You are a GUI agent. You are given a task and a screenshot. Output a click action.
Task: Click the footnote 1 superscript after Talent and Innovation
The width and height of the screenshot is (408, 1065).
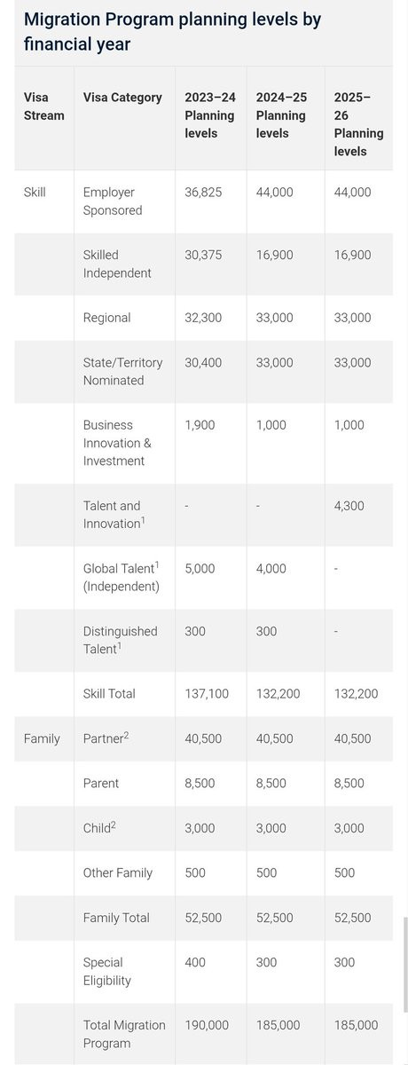tap(143, 520)
